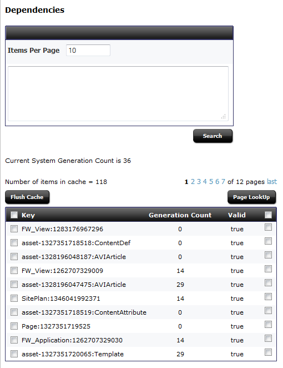Image resolution: width=283 pixels, height=368 pixels.
Task: Tick right-side checkbox in SitePlan:1346041992371 row
Action: pos(268,296)
